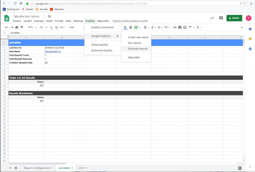Choose Create new report menu entry
Image resolution: width=255 pixels, height=172 pixels.
pos(138,37)
